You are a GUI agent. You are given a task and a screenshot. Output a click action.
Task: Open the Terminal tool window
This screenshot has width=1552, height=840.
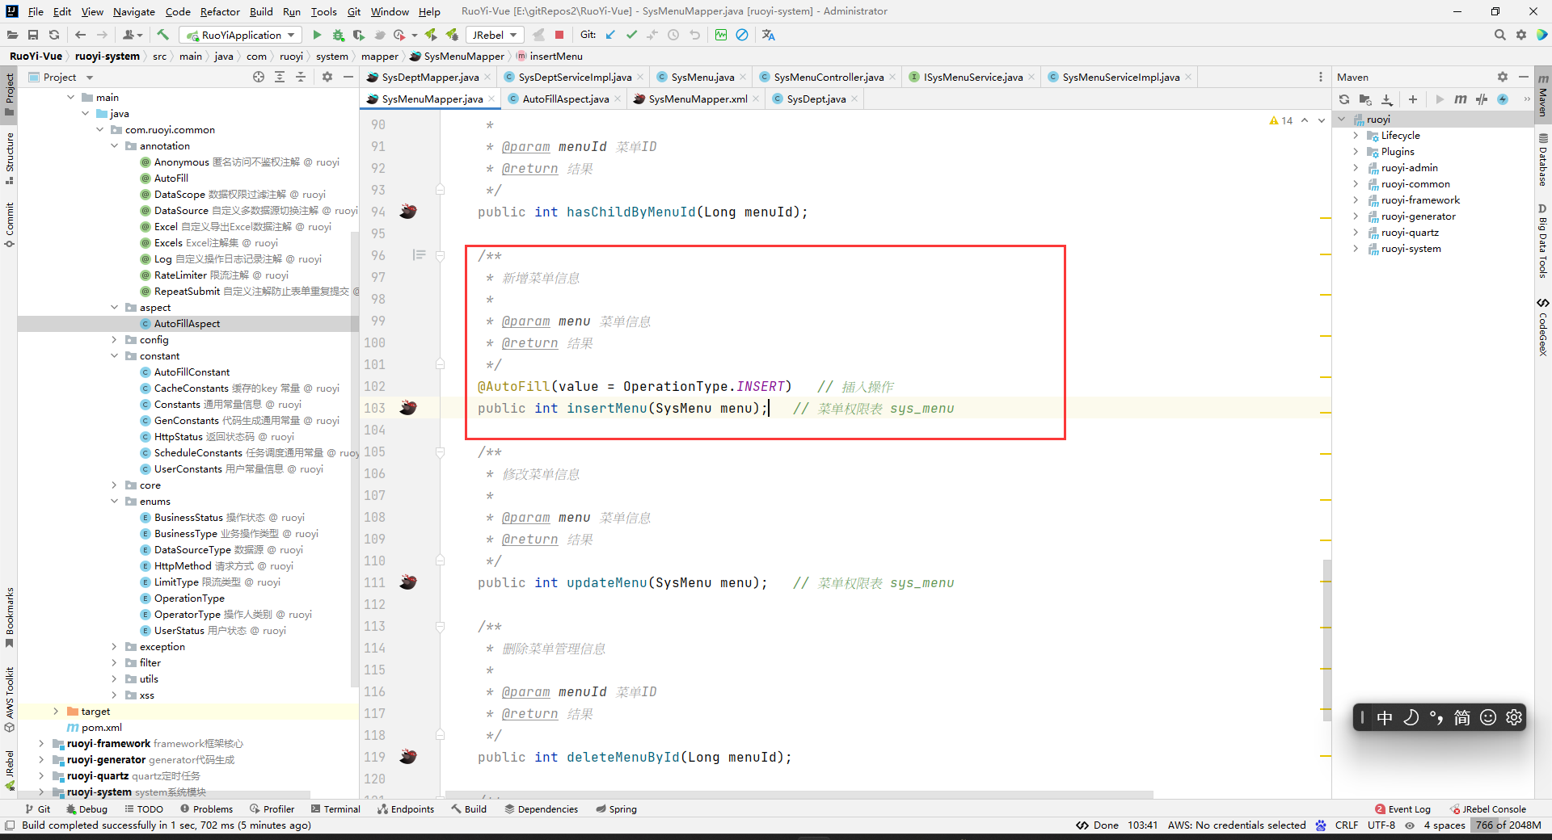coord(335,808)
